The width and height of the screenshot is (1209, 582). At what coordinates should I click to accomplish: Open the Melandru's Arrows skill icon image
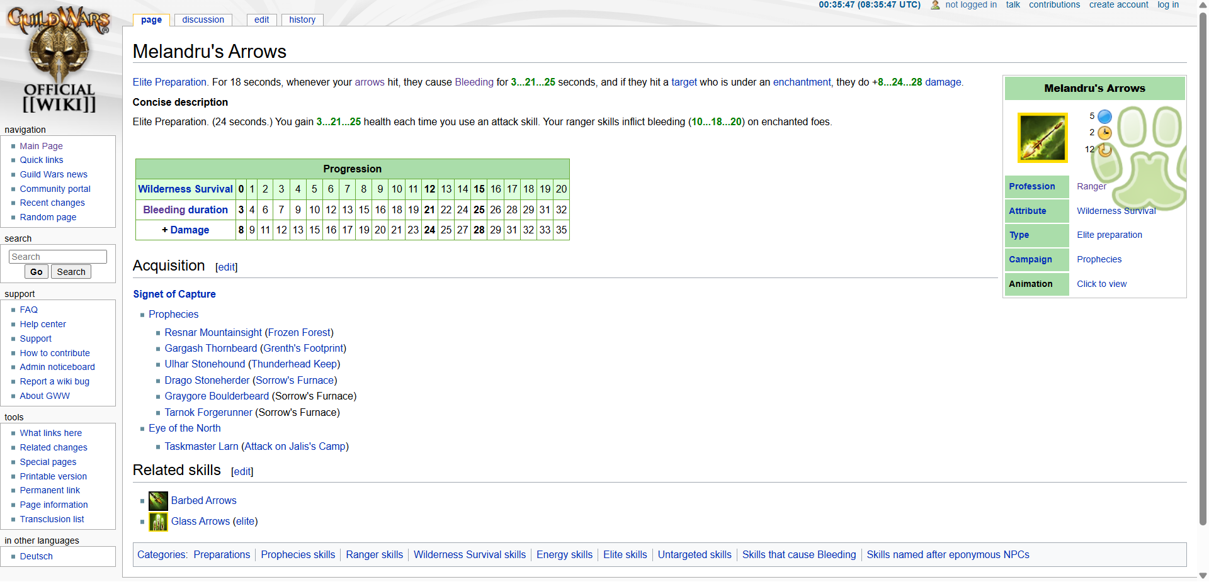(x=1043, y=138)
